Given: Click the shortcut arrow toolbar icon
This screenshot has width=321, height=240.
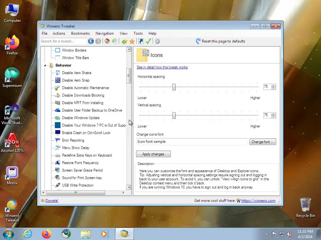Looking at the screenshot, I should pyautogui.click(x=141, y=41).
